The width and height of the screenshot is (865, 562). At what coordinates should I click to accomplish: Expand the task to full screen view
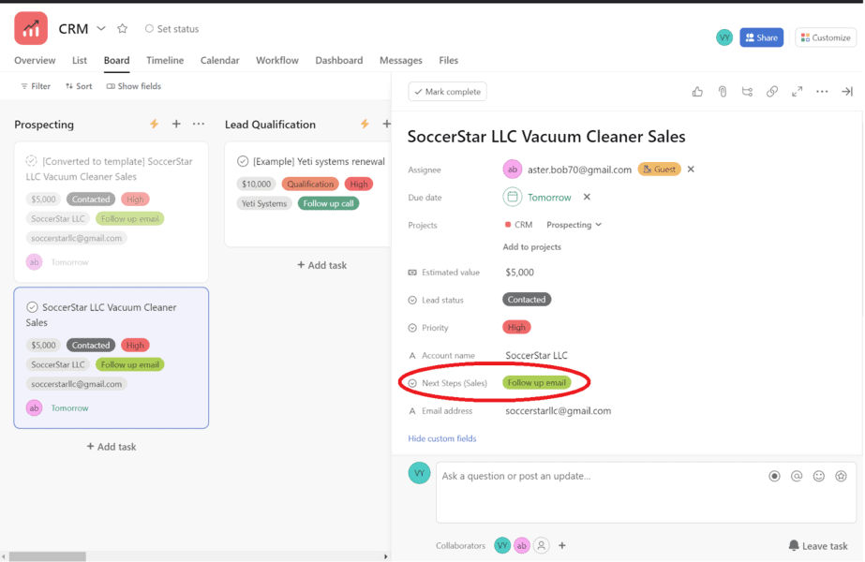[x=798, y=91]
